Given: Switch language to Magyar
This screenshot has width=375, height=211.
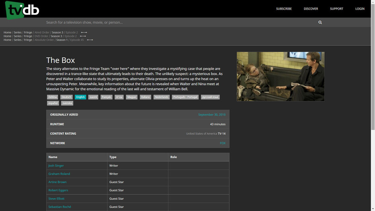Looking at the screenshot, I should click(x=132, y=97).
